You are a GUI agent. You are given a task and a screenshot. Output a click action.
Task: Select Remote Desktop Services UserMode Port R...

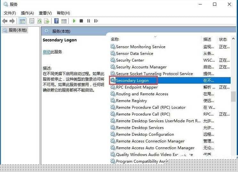coord(158,121)
